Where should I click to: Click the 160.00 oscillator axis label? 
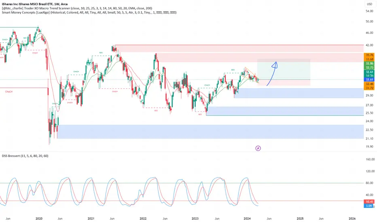pyautogui.click(x=370, y=159)
